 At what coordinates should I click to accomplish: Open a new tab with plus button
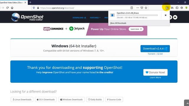click(30, 2)
